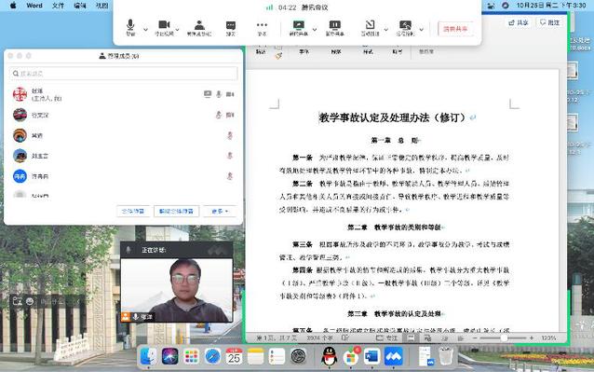
Task: Click the red stop sharing button
Action: pos(455,29)
